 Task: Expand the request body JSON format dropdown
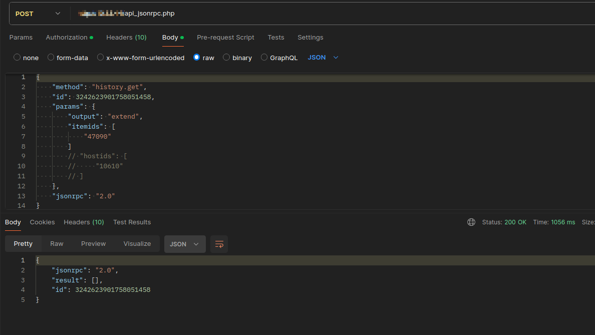coord(323,58)
